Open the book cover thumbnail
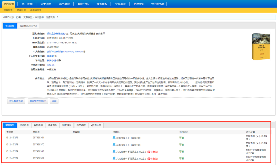 [x=261, y=47]
